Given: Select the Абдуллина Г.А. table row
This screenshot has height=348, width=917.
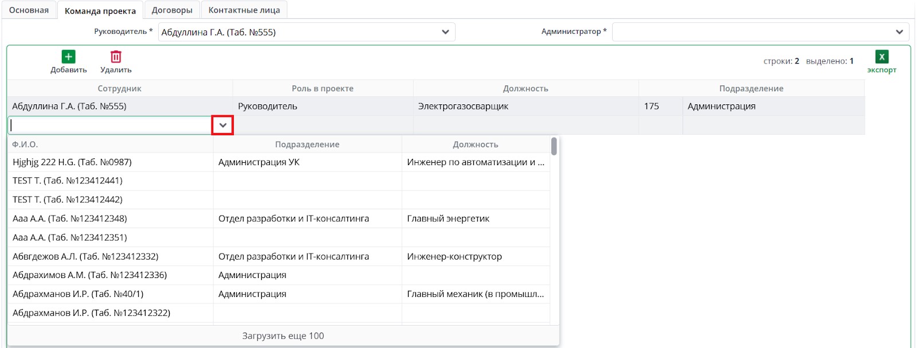Looking at the screenshot, I should (x=69, y=106).
